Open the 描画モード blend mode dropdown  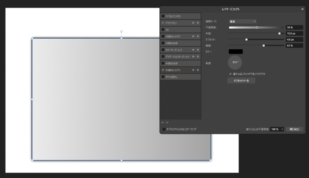coord(243,21)
